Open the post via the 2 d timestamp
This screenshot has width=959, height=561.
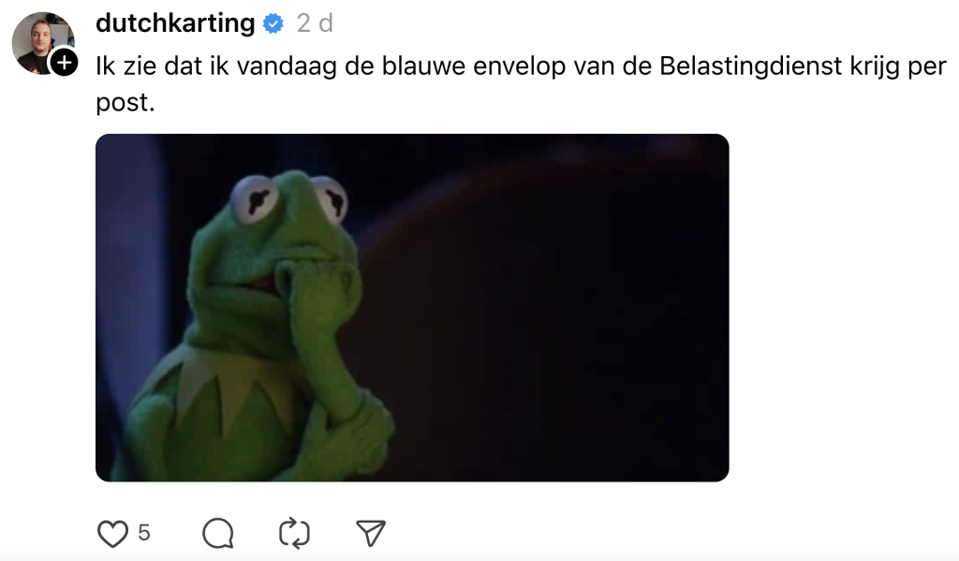315,23
